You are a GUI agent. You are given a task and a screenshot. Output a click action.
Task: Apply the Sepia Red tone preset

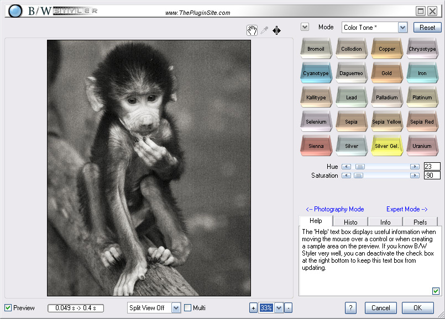(x=422, y=121)
